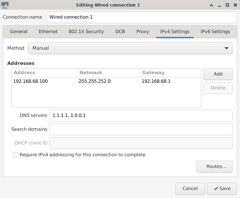Roll up window using title bar arrow
240x198 pixels.
[x=211, y=5]
